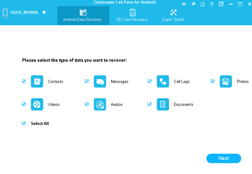This screenshot has height=174, width=252.
Task: Go to the home icon
Action: (203, 4)
